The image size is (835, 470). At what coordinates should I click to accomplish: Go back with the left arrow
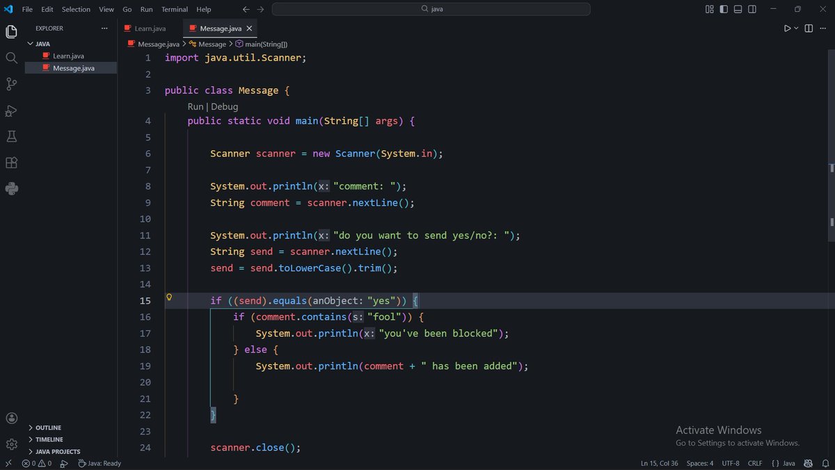tap(246, 9)
